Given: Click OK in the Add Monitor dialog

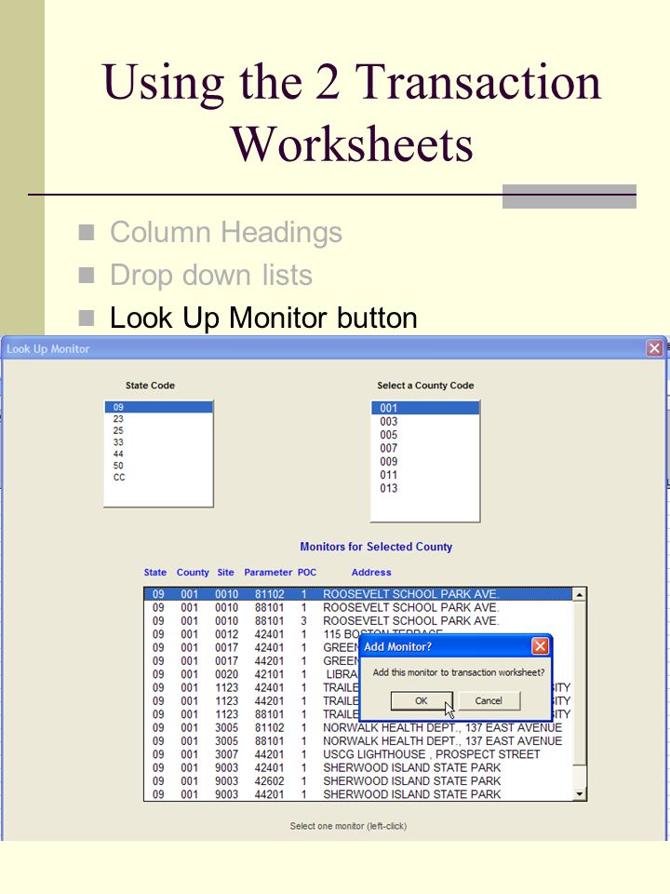Looking at the screenshot, I should coord(421,700).
